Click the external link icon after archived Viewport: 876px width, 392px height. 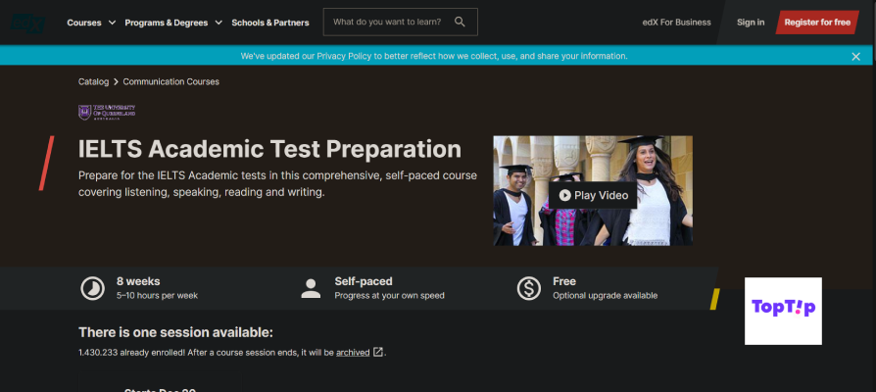(378, 352)
